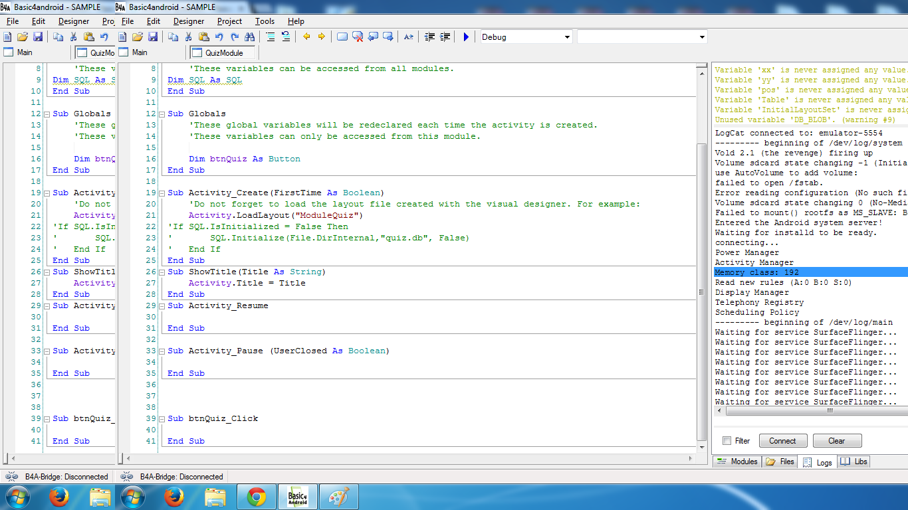908x510 pixels.
Task: Collapse Sub btnQuiz_Click in the front editor
Action: (161, 418)
